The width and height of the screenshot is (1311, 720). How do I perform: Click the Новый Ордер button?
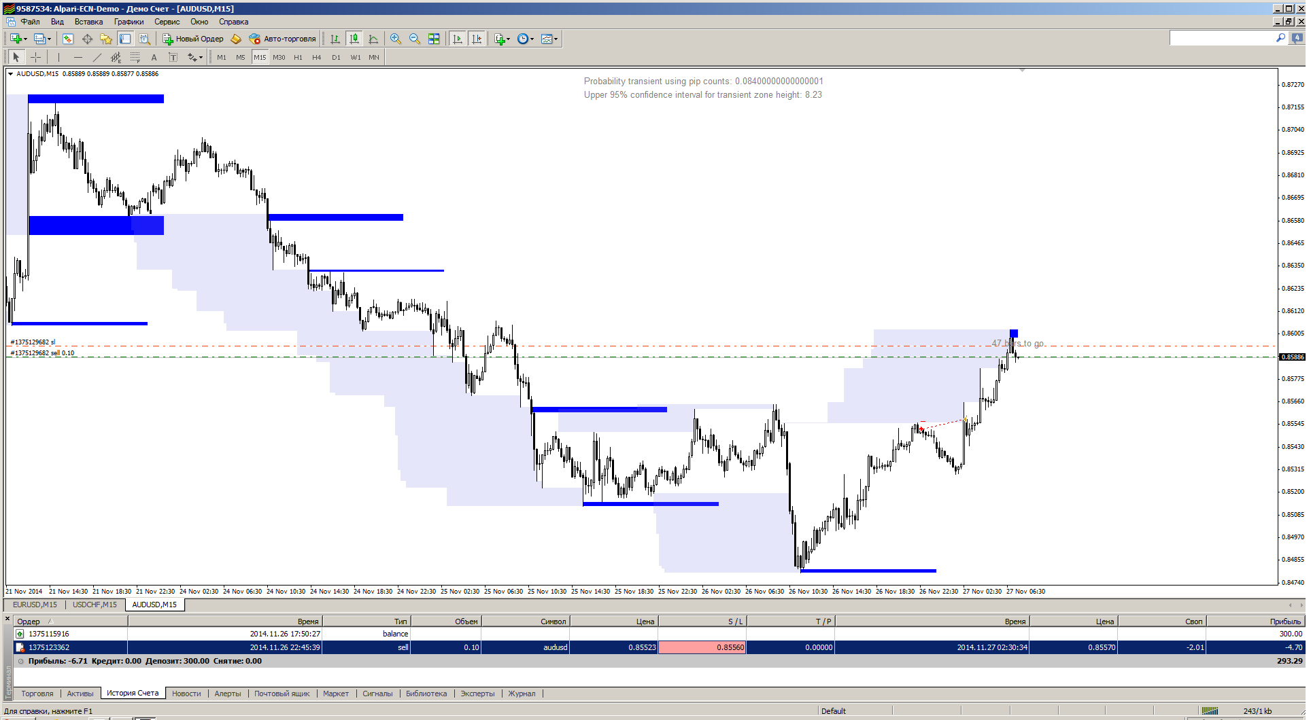tap(193, 39)
